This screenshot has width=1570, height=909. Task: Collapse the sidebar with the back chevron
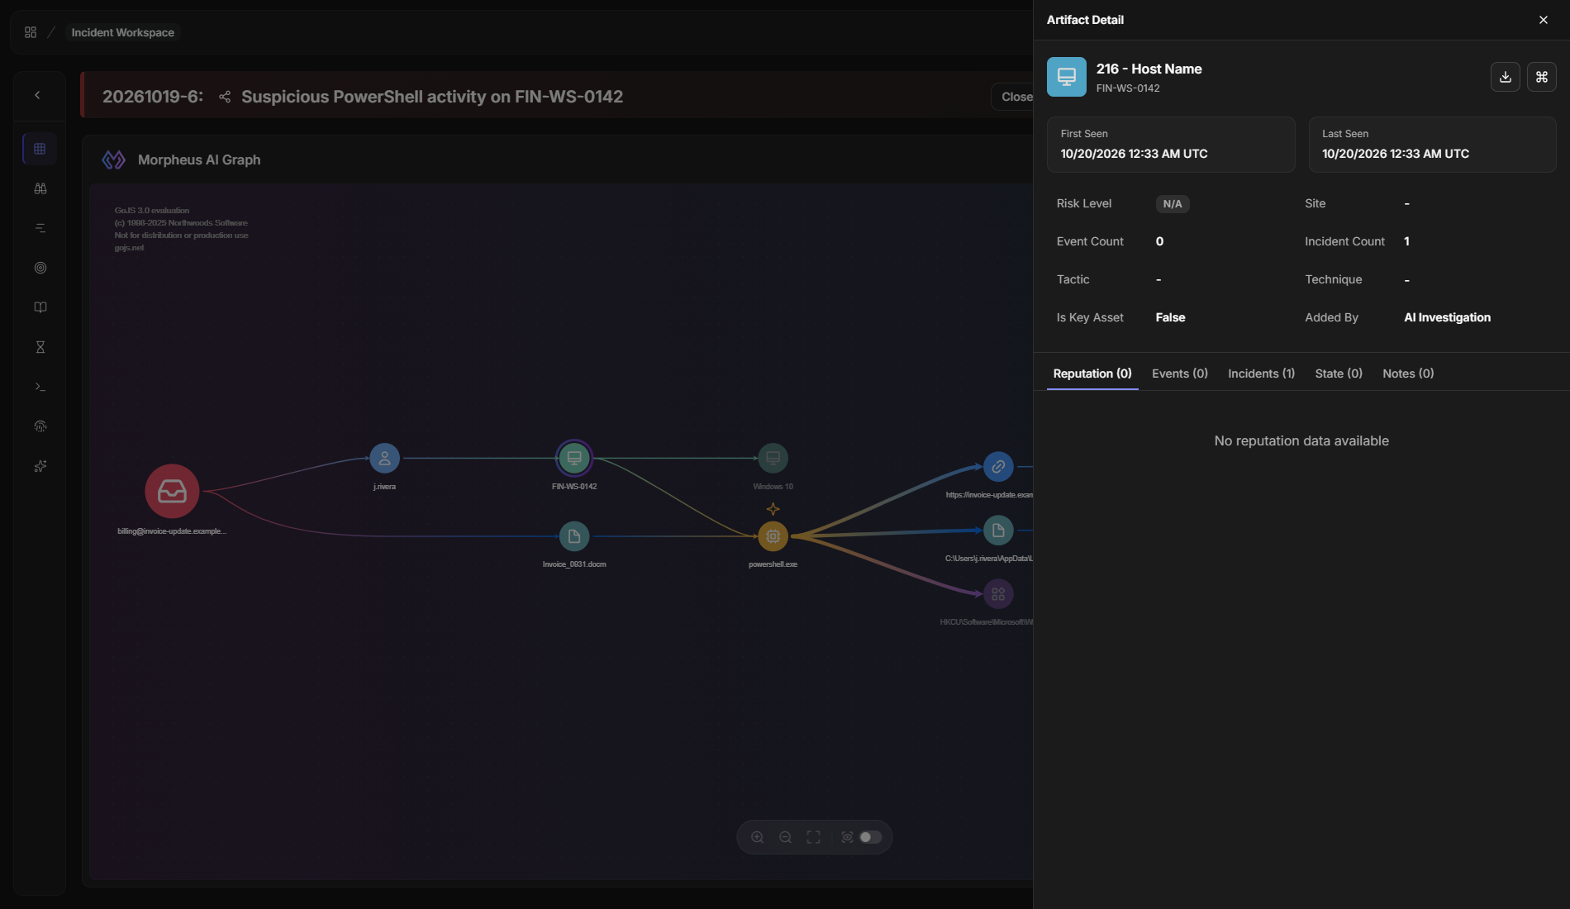tap(37, 95)
